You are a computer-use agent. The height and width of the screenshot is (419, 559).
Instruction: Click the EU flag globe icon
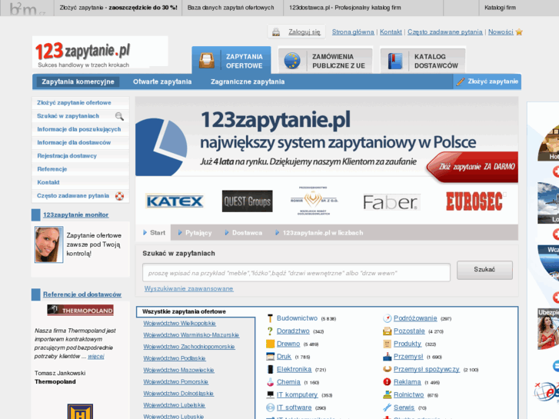[292, 61]
